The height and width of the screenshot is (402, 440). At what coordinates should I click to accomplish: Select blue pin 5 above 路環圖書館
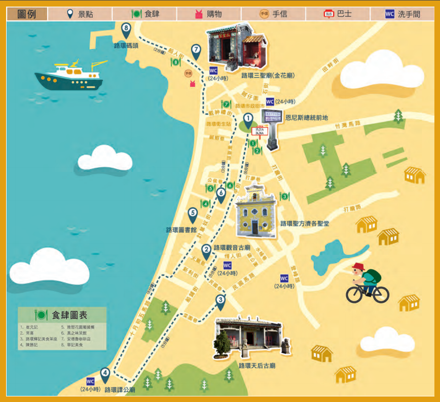click(x=193, y=214)
